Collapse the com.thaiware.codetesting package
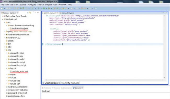The height and width of the screenshot is (99, 170). pos(7,25)
